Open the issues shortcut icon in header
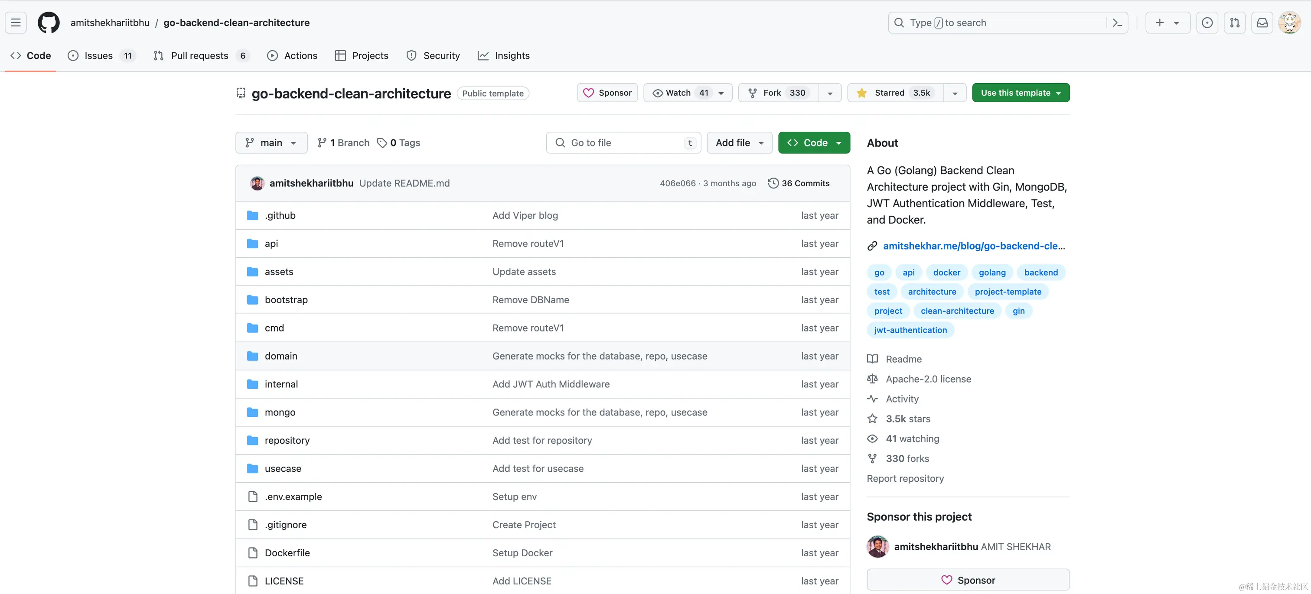Image resolution: width=1311 pixels, height=594 pixels. pos(1207,23)
